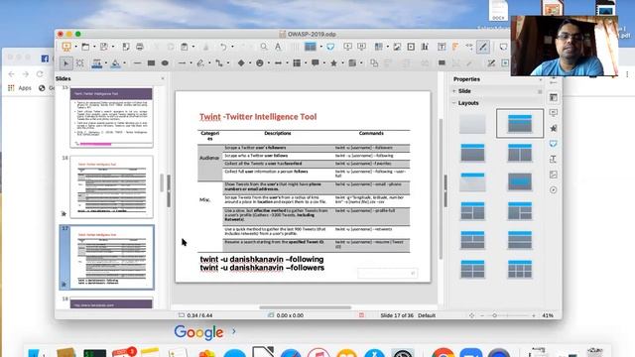635x357 pixels.
Task: Select the Lines and Arrows tool
Action: coord(183,63)
